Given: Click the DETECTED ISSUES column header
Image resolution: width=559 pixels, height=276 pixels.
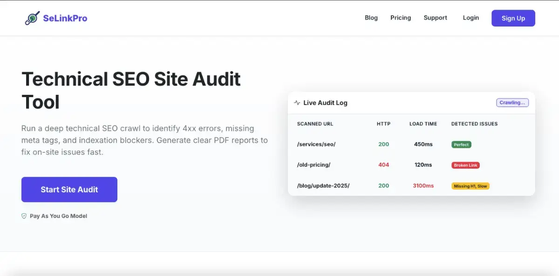Looking at the screenshot, I should pyautogui.click(x=474, y=124).
